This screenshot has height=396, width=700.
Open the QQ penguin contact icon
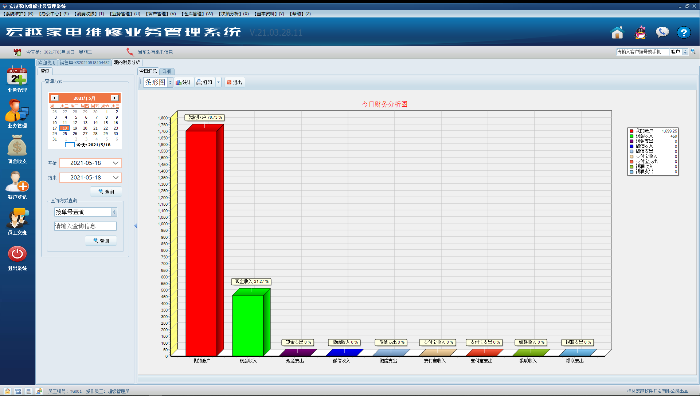pos(640,33)
